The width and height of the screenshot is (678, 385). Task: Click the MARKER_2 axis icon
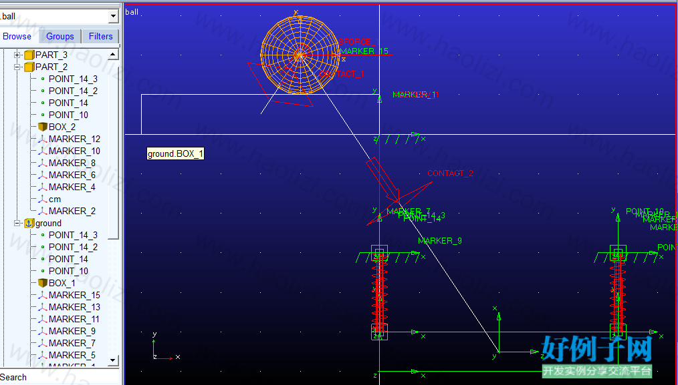(42, 211)
